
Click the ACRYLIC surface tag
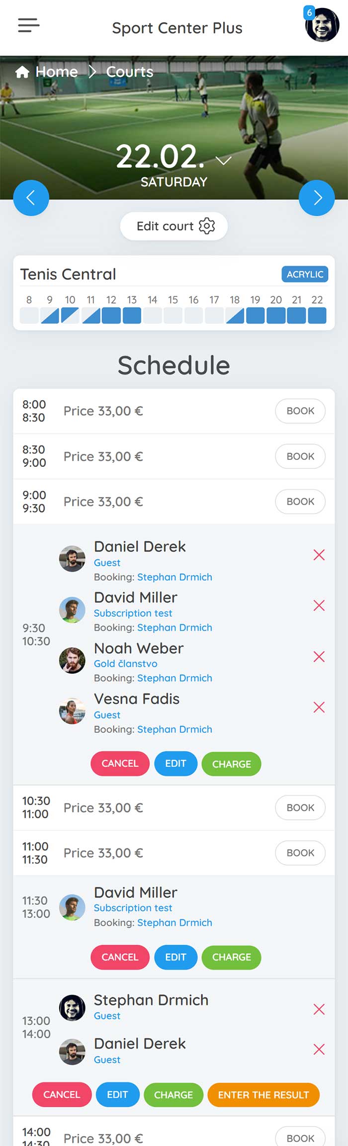pos(305,274)
